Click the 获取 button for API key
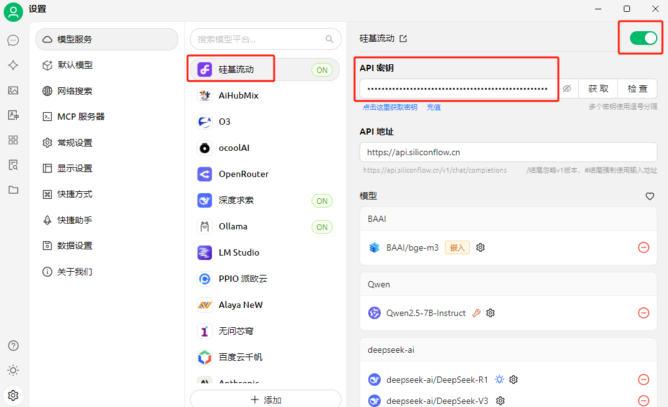The image size is (668, 407). pos(598,89)
